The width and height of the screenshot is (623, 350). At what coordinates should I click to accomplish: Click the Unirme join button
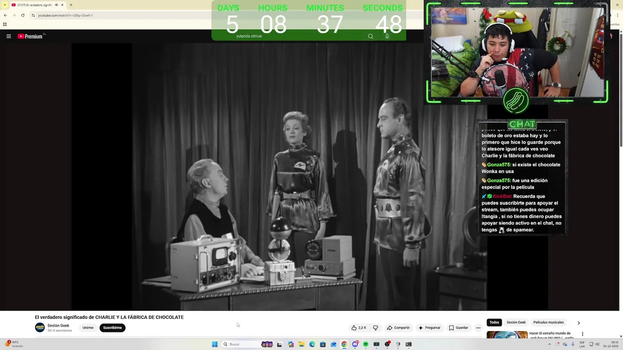(88, 328)
